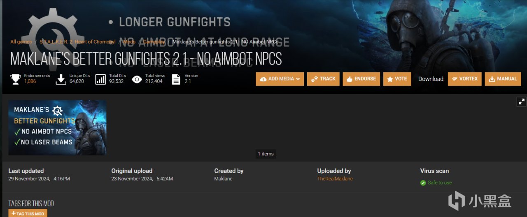This screenshot has width=527, height=217.
Task: Endorse the mod using the Endorse button
Action: pos(361,79)
